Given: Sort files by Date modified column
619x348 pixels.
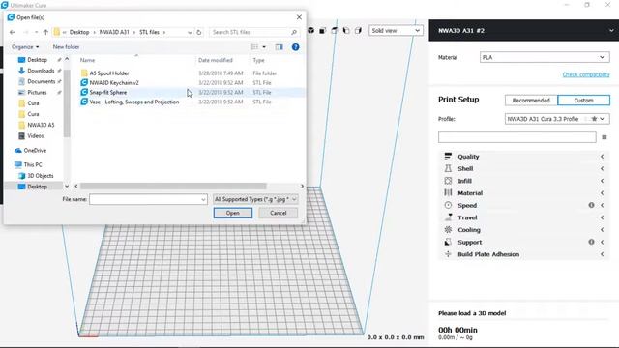Looking at the screenshot, I should pos(215,60).
